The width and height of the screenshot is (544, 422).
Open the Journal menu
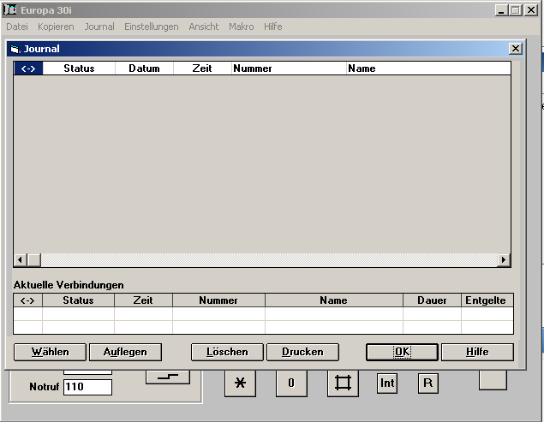99,27
